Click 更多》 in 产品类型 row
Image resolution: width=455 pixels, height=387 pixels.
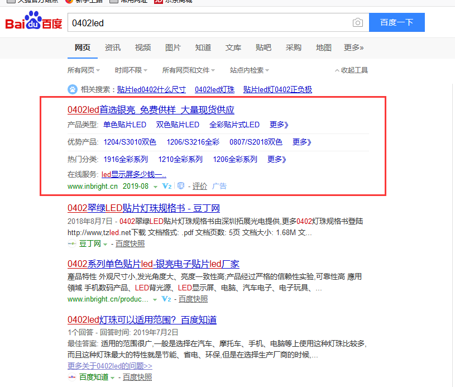coord(279,125)
